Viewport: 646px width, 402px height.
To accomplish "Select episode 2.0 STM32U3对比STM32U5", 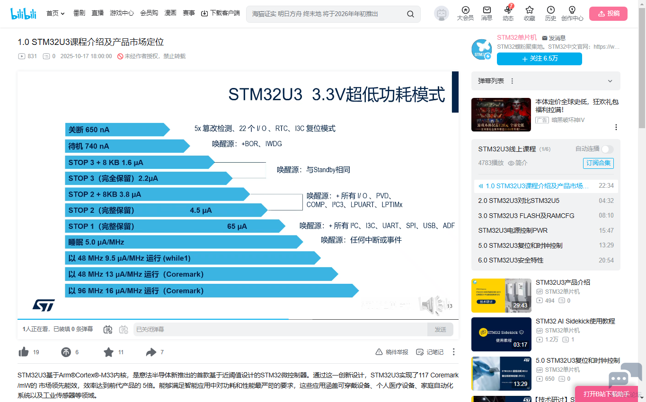I will (x=519, y=201).
